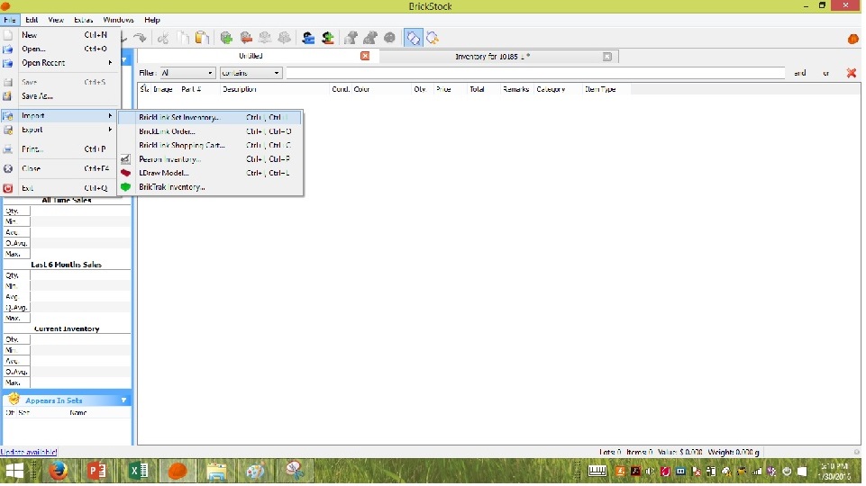Click the second grey minifigure toolbar icon
The width and height of the screenshot is (866, 486).
pos(370,38)
